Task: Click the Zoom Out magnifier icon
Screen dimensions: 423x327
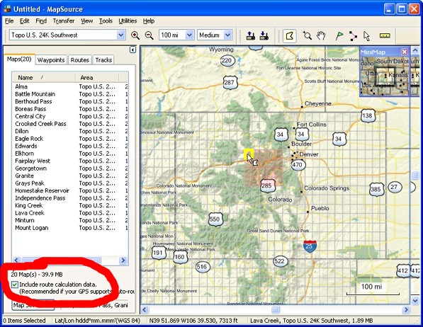Action: click(150, 35)
